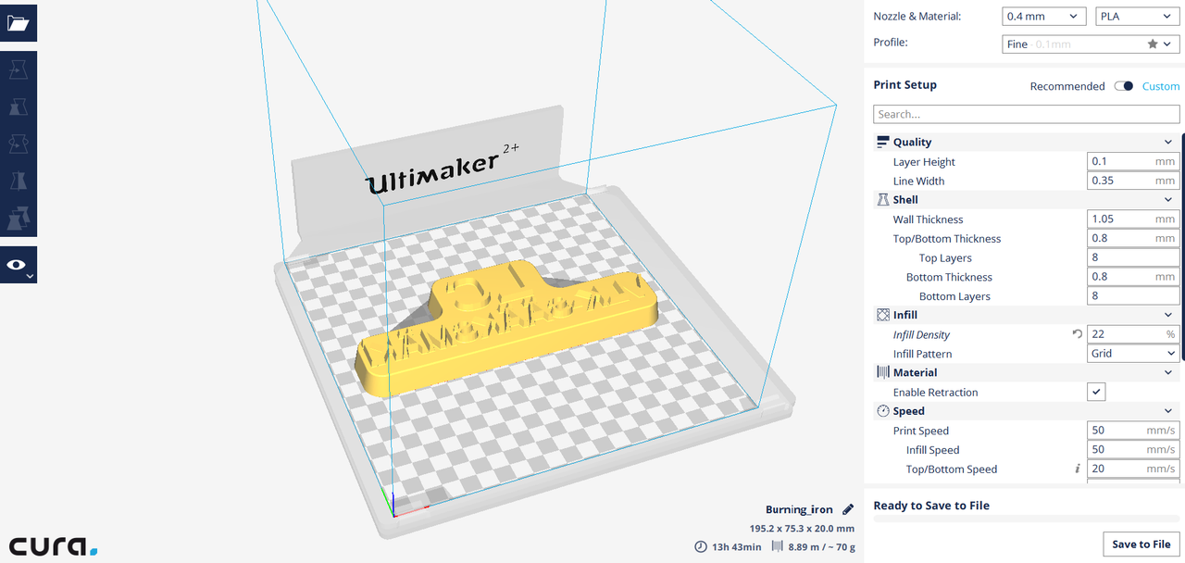Collapse the Material section
This screenshot has width=1185, height=563.
pyautogui.click(x=1168, y=372)
